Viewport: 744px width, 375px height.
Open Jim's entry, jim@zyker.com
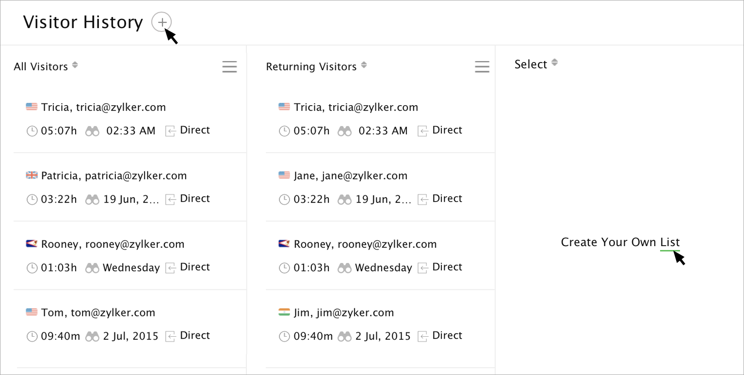(343, 313)
